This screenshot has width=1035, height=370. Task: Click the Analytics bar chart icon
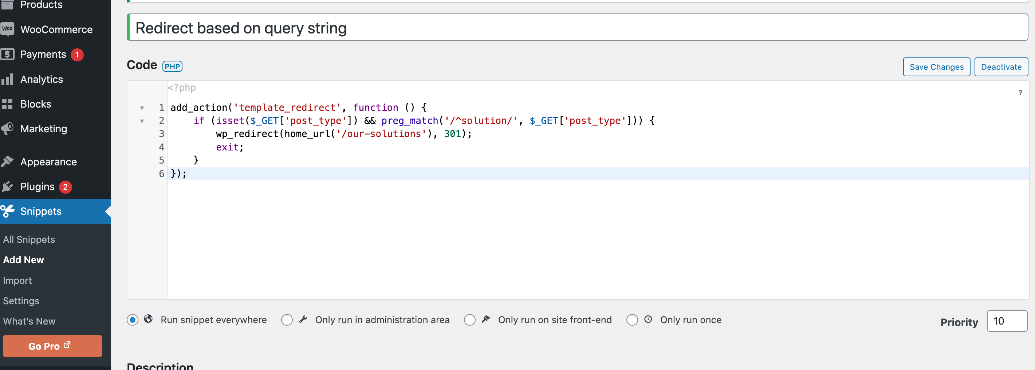pos(7,79)
